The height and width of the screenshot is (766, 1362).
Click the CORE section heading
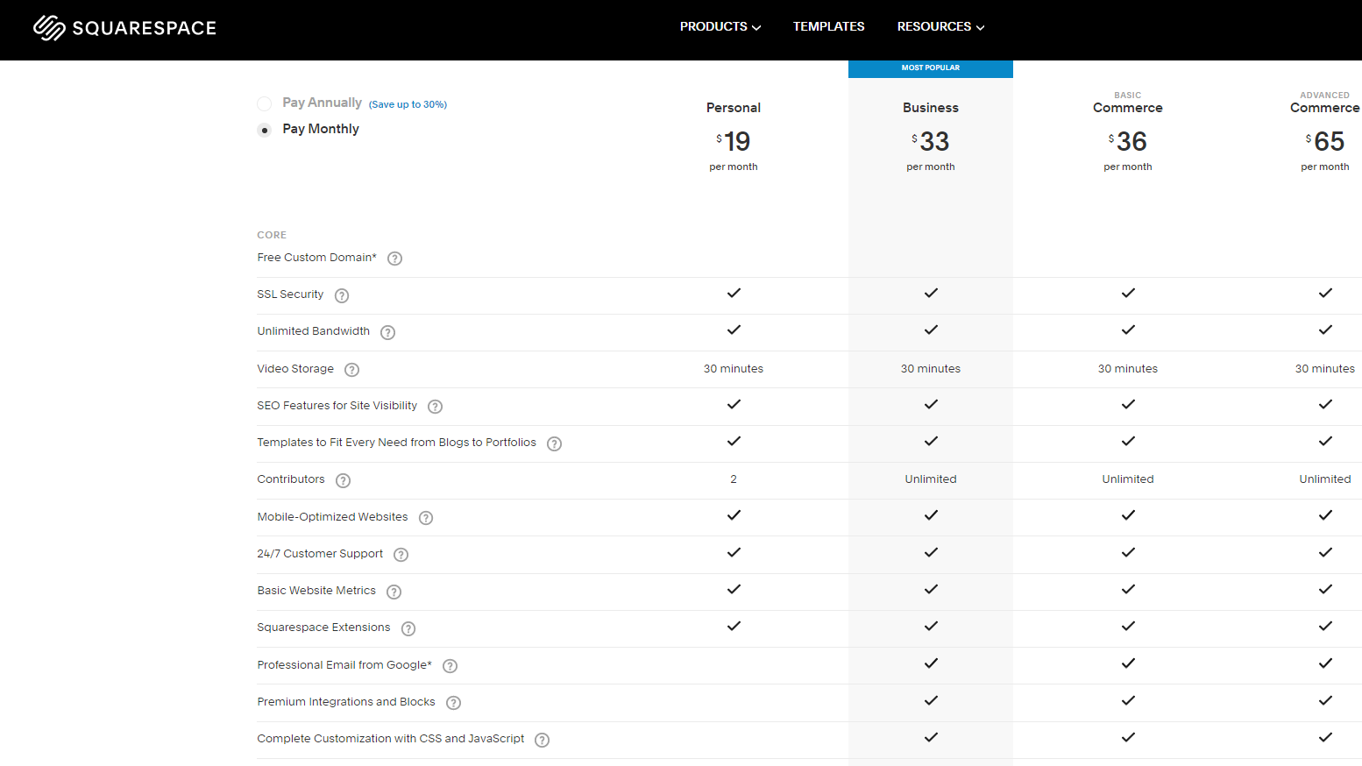272,235
